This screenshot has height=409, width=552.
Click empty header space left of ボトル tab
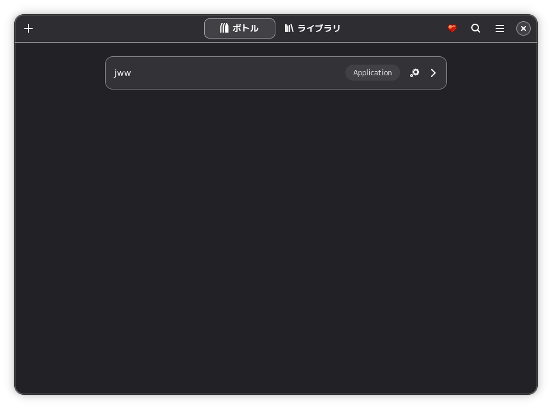(x=119, y=28)
